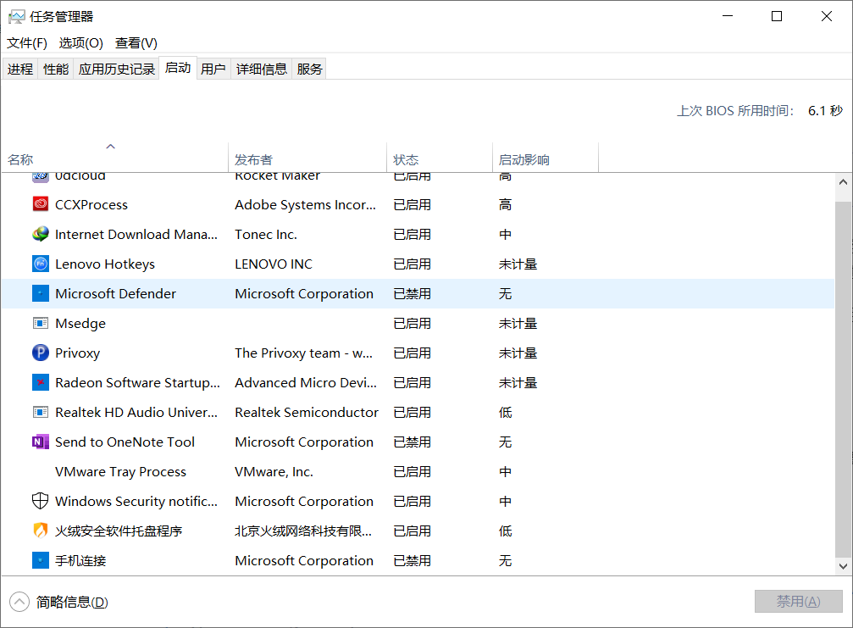The height and width of the screenshot is (628, 853).
Task: Click the Microsoft Defender blue icon
Action: click(x=41, y=293)
